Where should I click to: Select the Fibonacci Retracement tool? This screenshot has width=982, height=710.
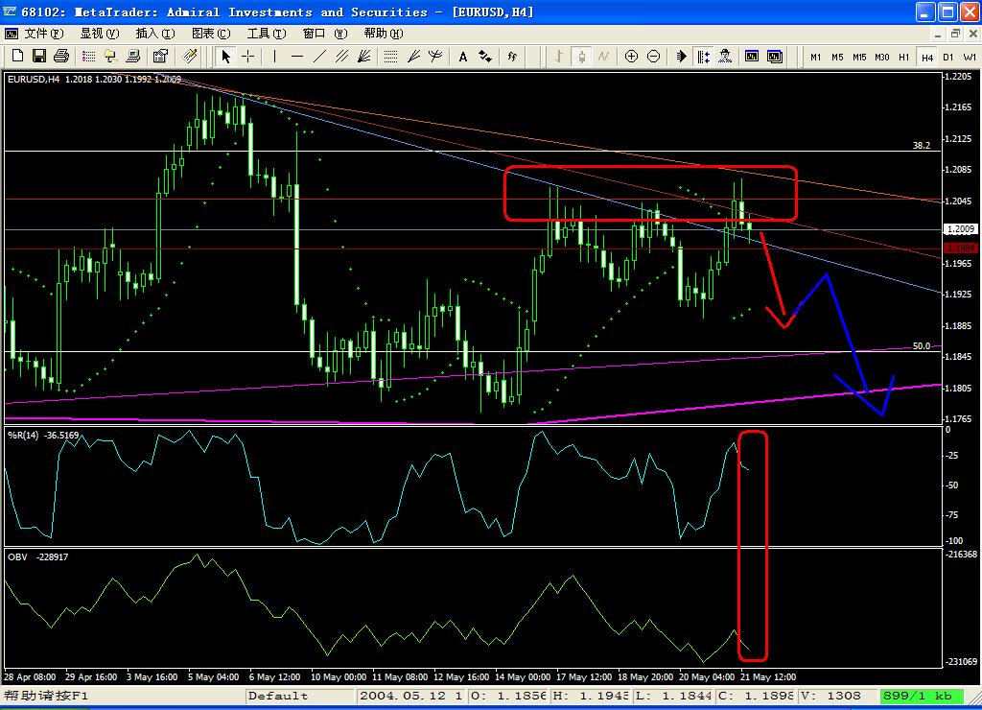(x=391, y=57)
